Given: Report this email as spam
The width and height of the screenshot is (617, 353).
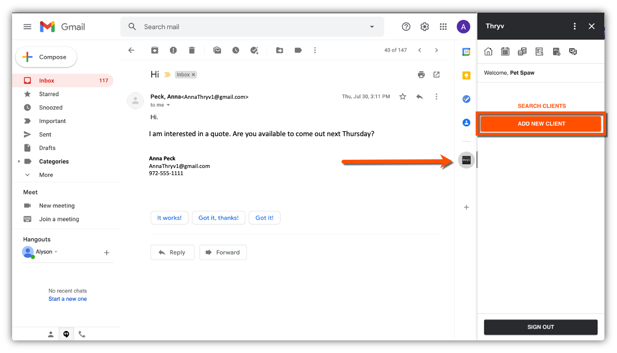Looking at the screenshot, I should pos(173,51).
